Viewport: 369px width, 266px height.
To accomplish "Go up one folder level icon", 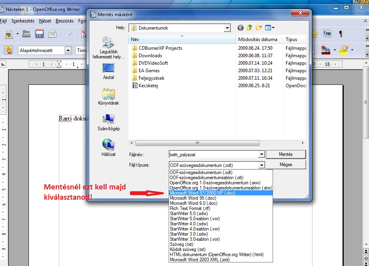I will [249, 28].
